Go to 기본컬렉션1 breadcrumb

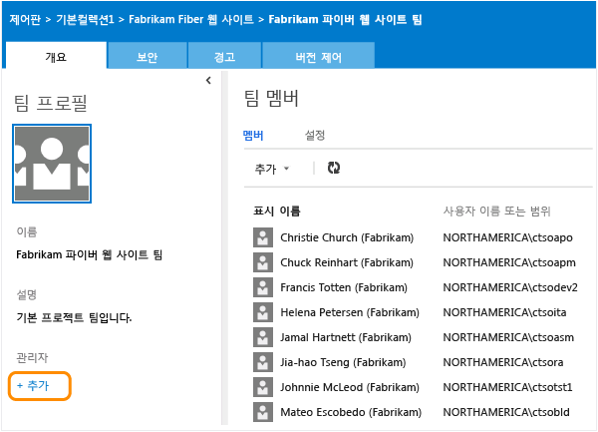tap(85, 20)
